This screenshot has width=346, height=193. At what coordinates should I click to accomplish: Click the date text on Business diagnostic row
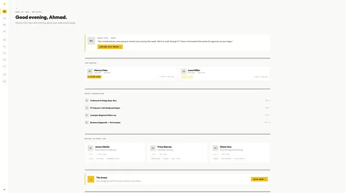coord(267,123)
